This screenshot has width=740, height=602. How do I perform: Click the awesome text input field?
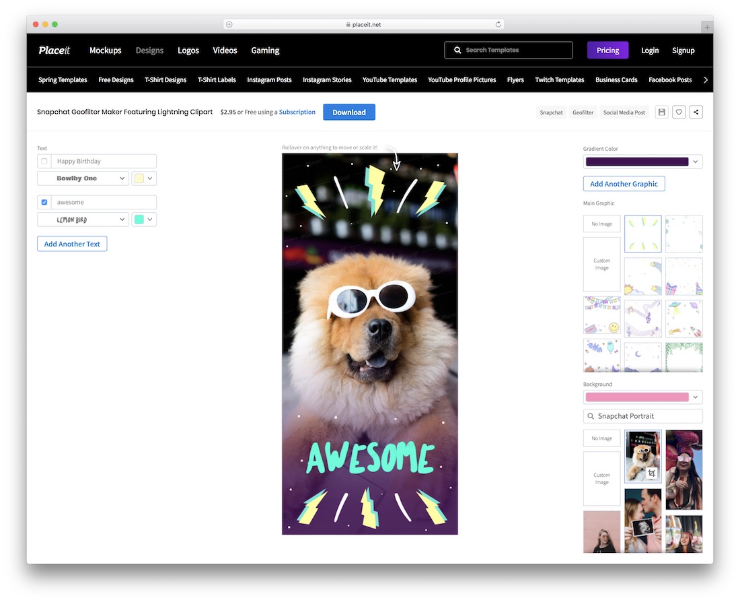tap(104, 202)
